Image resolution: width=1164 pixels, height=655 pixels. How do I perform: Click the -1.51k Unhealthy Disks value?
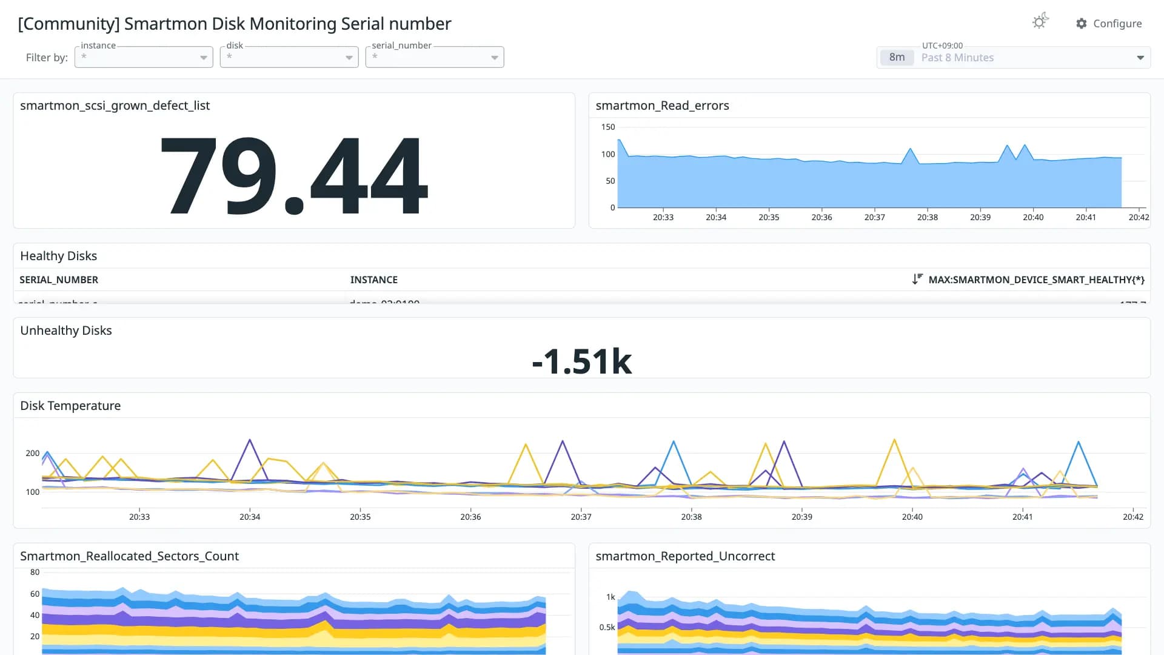(x=582, y=361)
